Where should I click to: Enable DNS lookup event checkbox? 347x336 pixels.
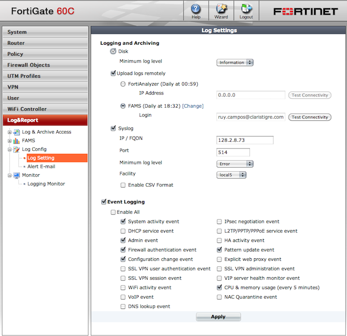coord(123,307)
